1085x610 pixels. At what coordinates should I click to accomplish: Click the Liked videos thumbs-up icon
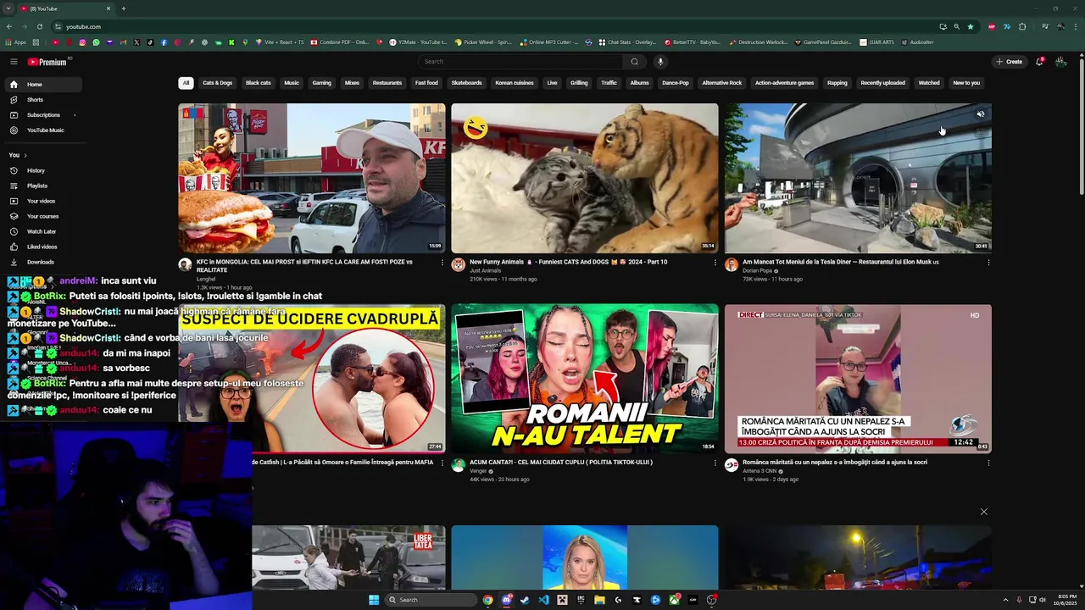click(14, 247)
